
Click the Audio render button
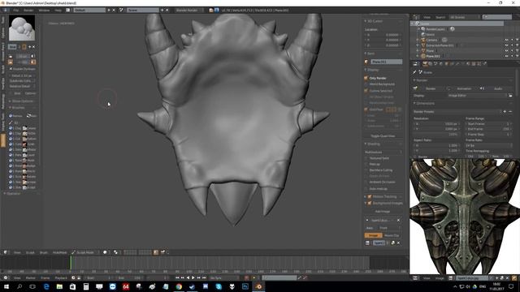pyautogui.click(x=496, y=88)
